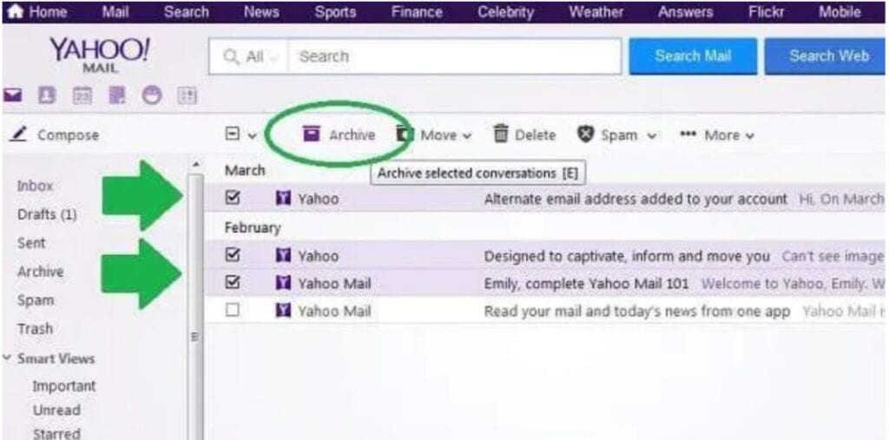
Task: Open 'Alternate email address added to your account' message
Action: click(x=635, y=199)
